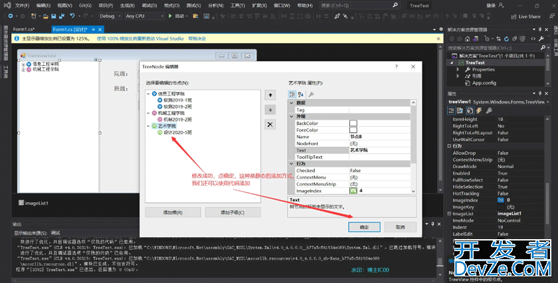Image resolution: width=558 pixels, height=283 pixels.
Task: Close the yellow scaling info bar
Action: click(438, 39)
